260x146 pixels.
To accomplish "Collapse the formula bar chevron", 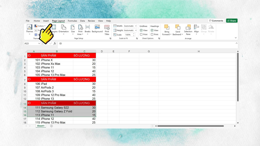I will 237,43.
